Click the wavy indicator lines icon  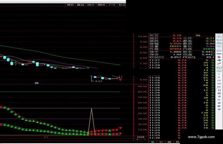219,51
